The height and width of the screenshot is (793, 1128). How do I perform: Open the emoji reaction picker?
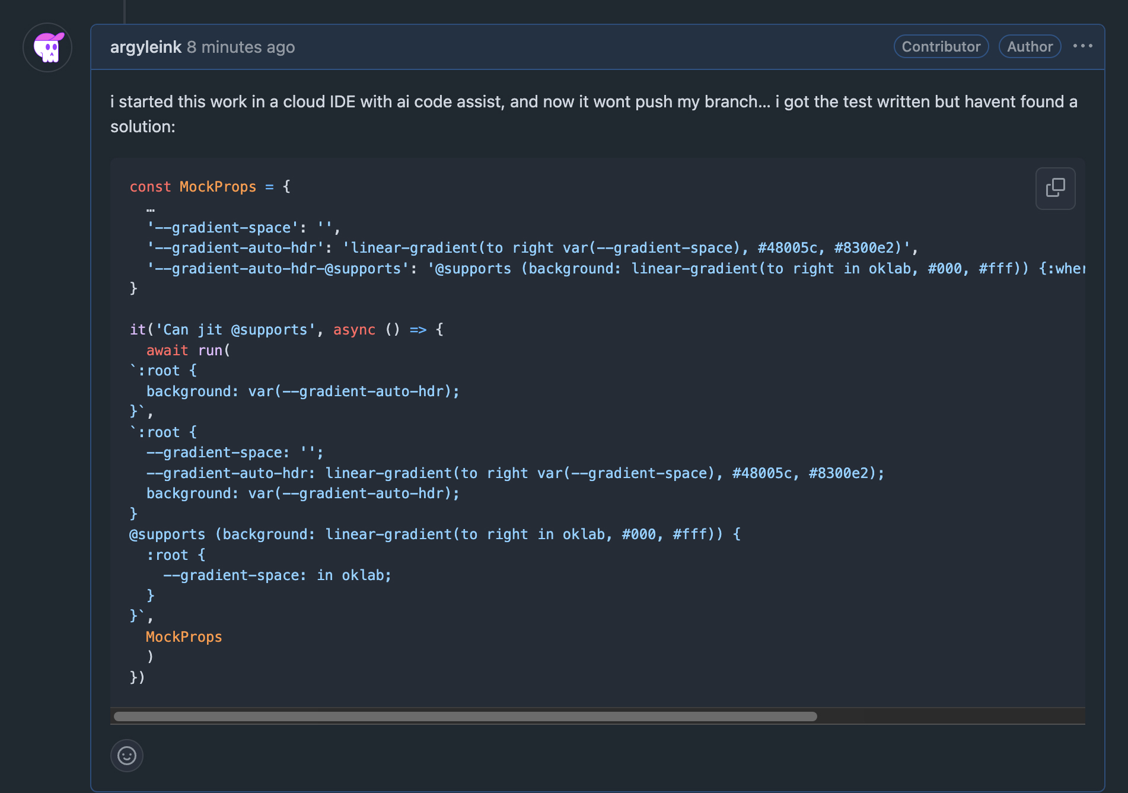(x=127, y=755)
